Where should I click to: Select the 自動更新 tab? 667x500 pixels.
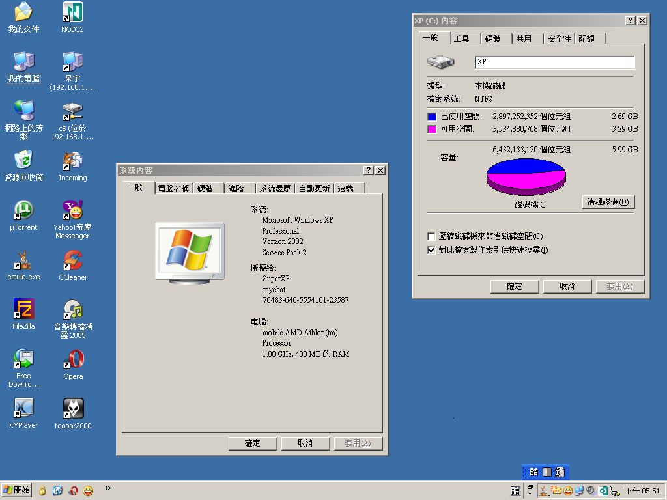click(315, 188)
